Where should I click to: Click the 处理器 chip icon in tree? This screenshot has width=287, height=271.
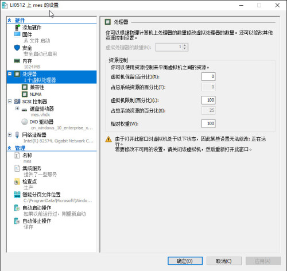pos(17,74)
